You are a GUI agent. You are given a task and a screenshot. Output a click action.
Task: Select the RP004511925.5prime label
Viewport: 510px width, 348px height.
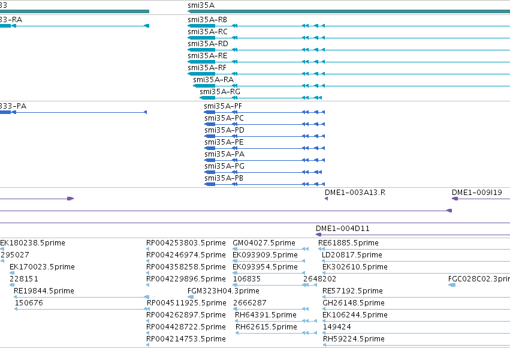(187, 303)
